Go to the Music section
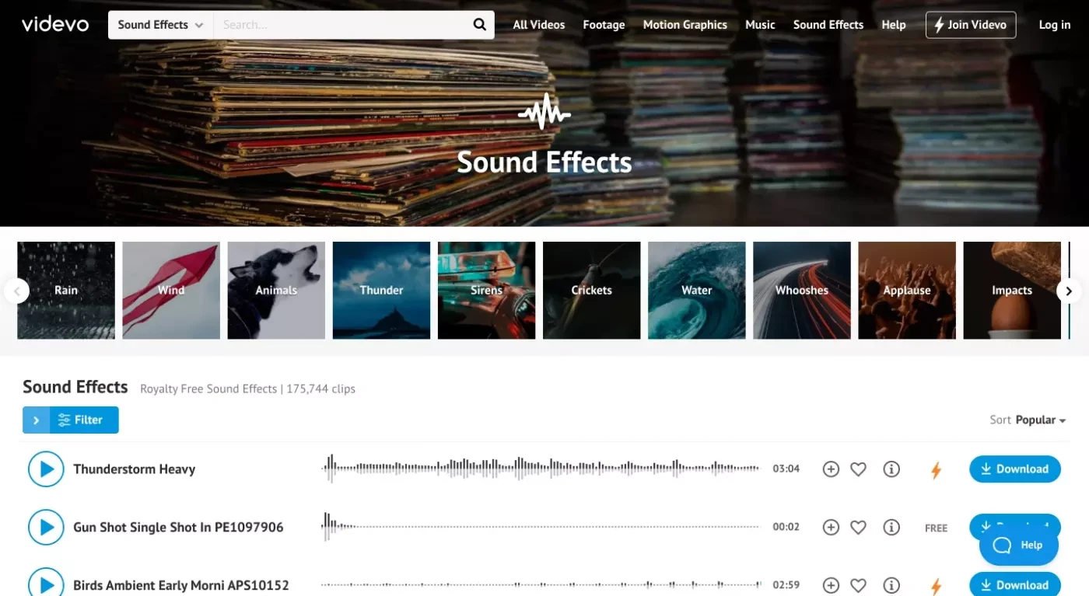Viewport: 1089px width, 596px height. [760, 25]
